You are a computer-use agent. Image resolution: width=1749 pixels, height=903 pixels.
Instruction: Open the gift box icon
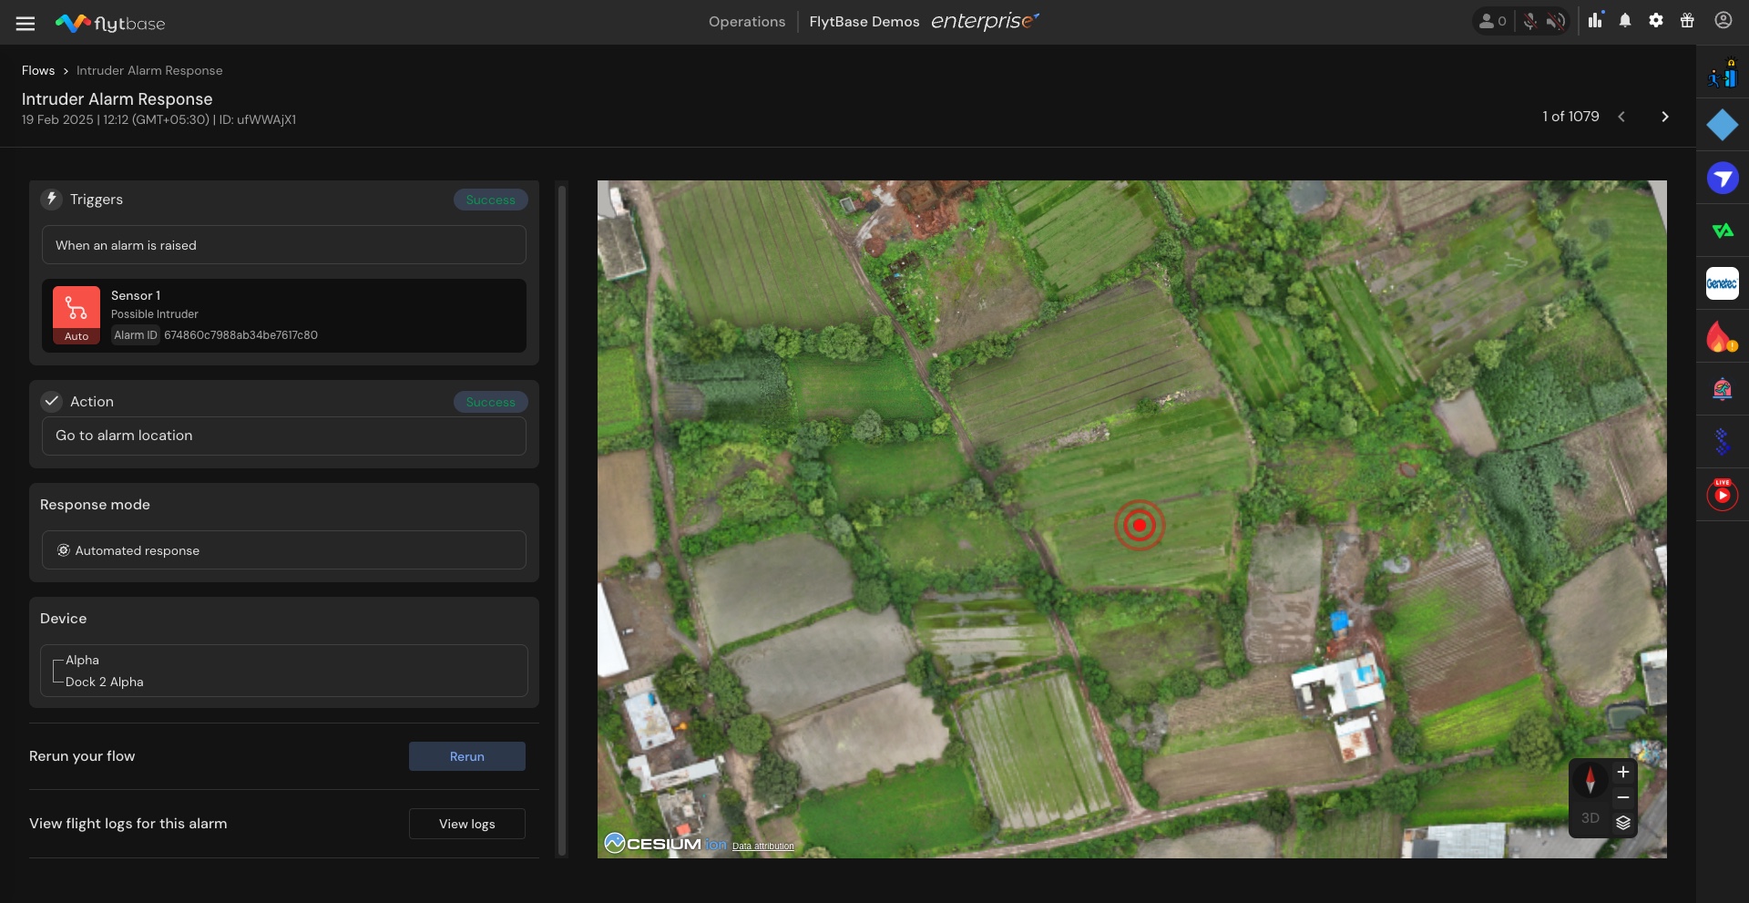pos(1687,21)
